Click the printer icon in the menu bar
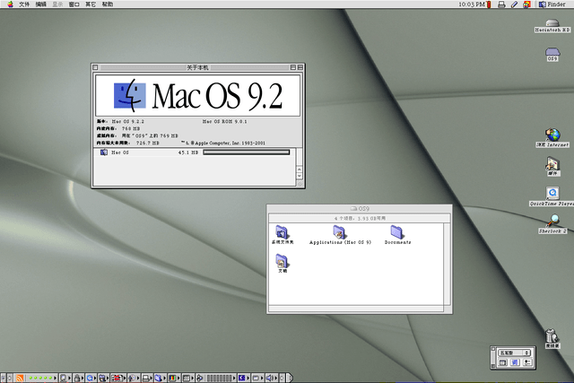574x383 pixels. (x=500, y=4)
